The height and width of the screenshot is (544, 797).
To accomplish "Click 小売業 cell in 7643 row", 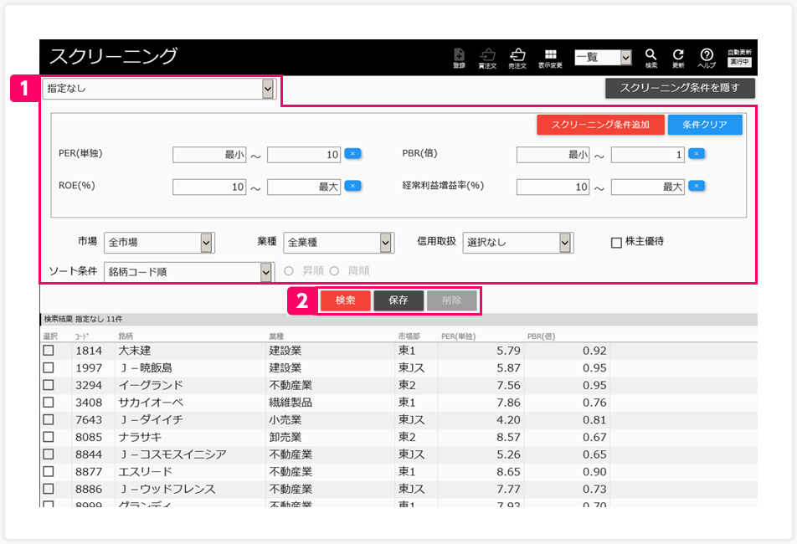I will tap(285, 419).
